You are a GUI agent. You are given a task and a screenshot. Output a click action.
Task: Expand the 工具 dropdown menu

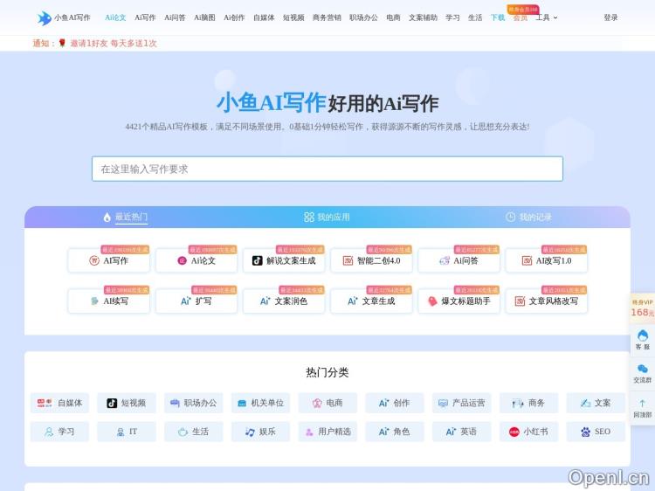(547, 17)
